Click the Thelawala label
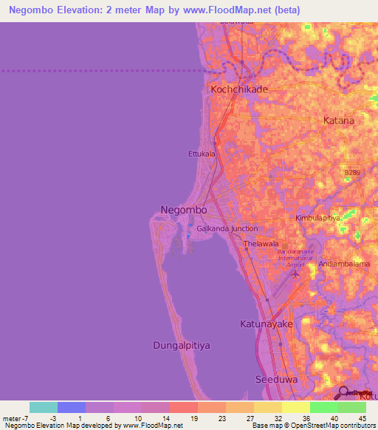The height and width of the screenshot is (430, 378). pos(261,244)
